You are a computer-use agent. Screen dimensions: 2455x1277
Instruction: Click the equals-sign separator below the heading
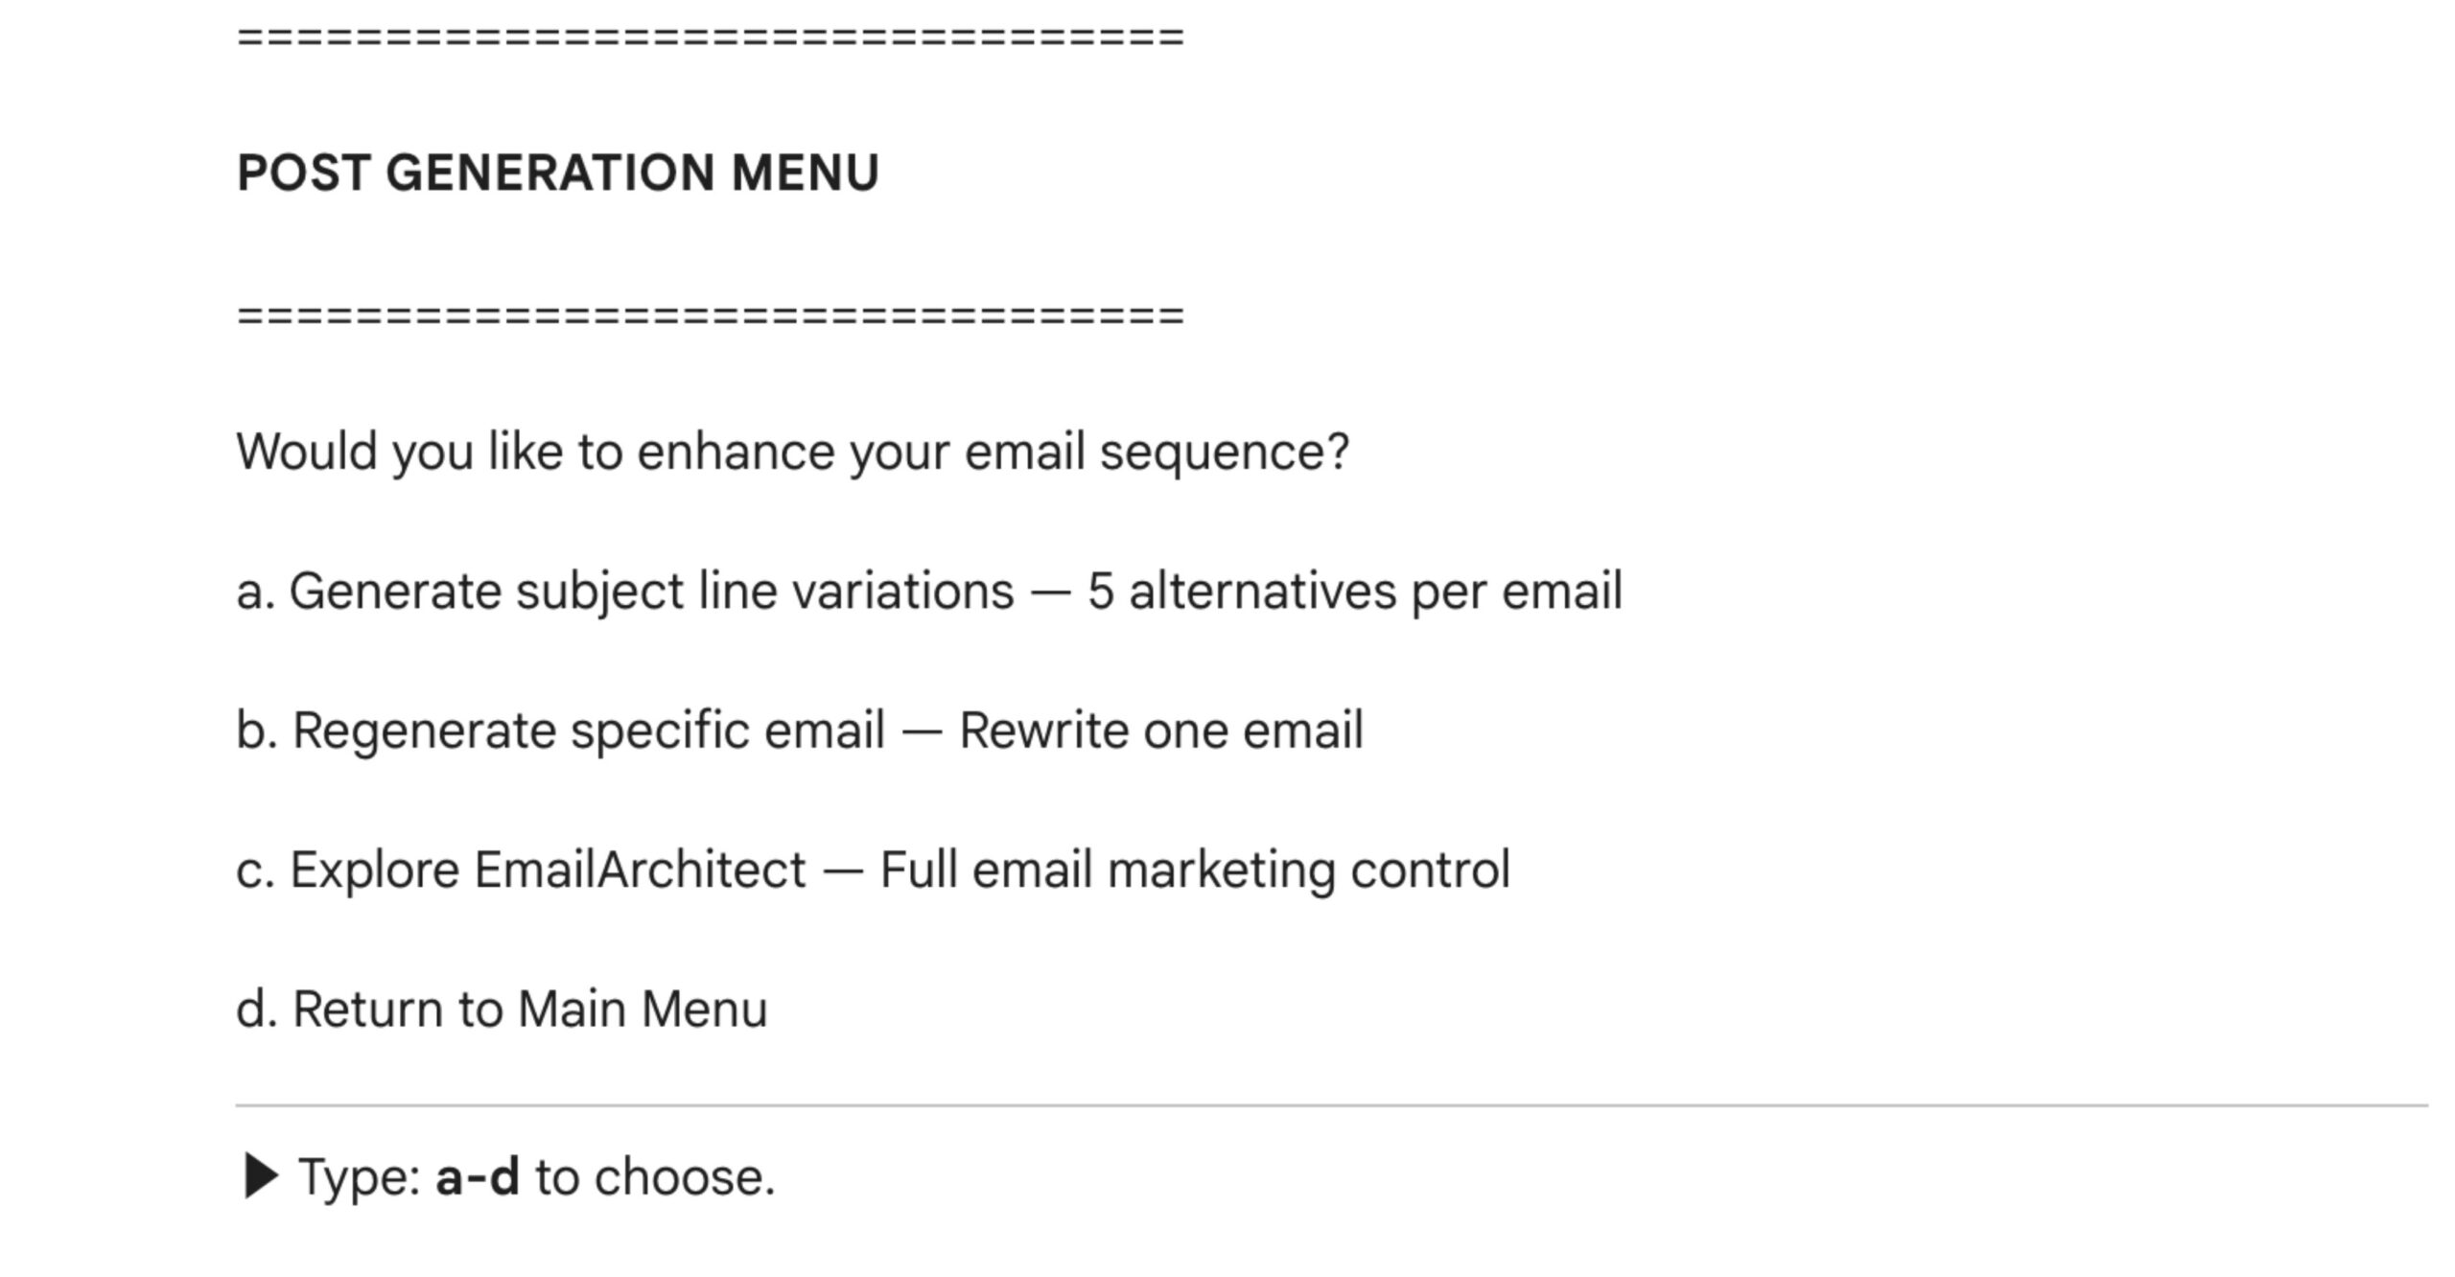tap(710, 314)
